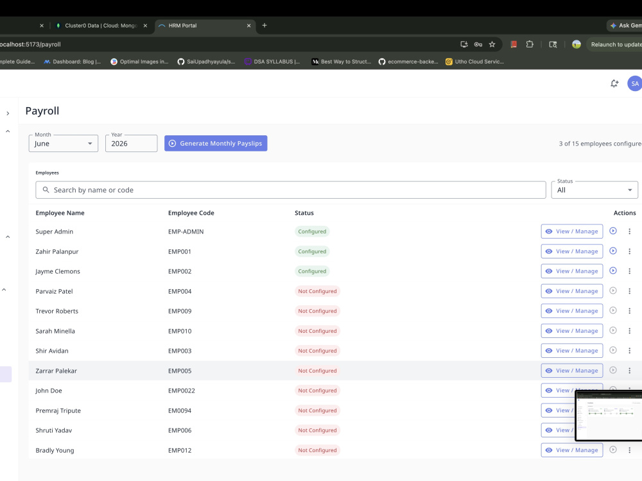Select the HRM Portal browser tab
642x481 pixels.
point(205,26)
